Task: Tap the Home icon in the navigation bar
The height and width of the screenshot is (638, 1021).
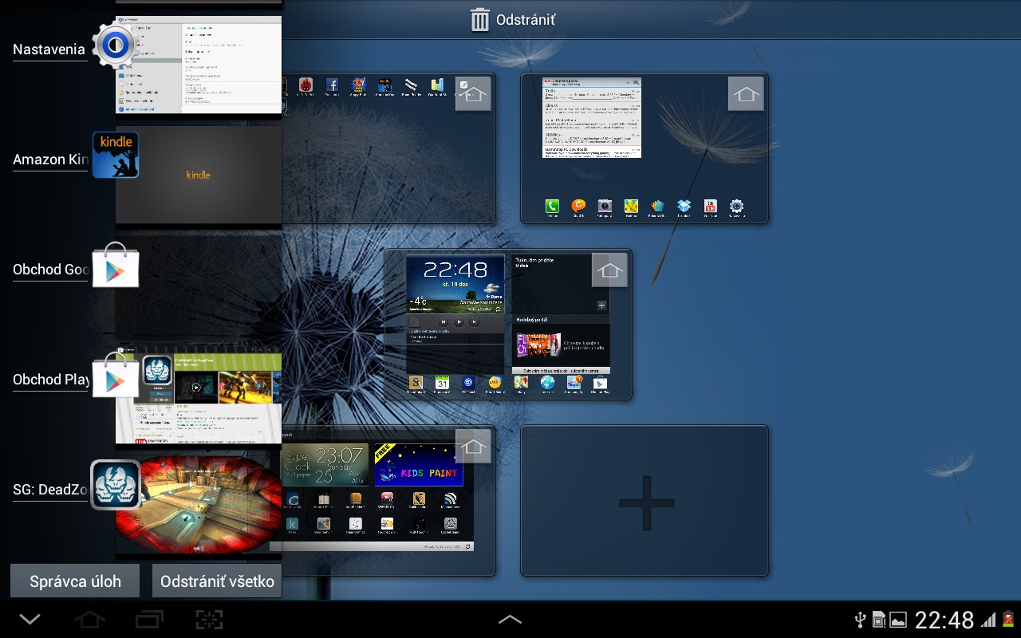Action: pyautogui.click(x=89, y=618)
